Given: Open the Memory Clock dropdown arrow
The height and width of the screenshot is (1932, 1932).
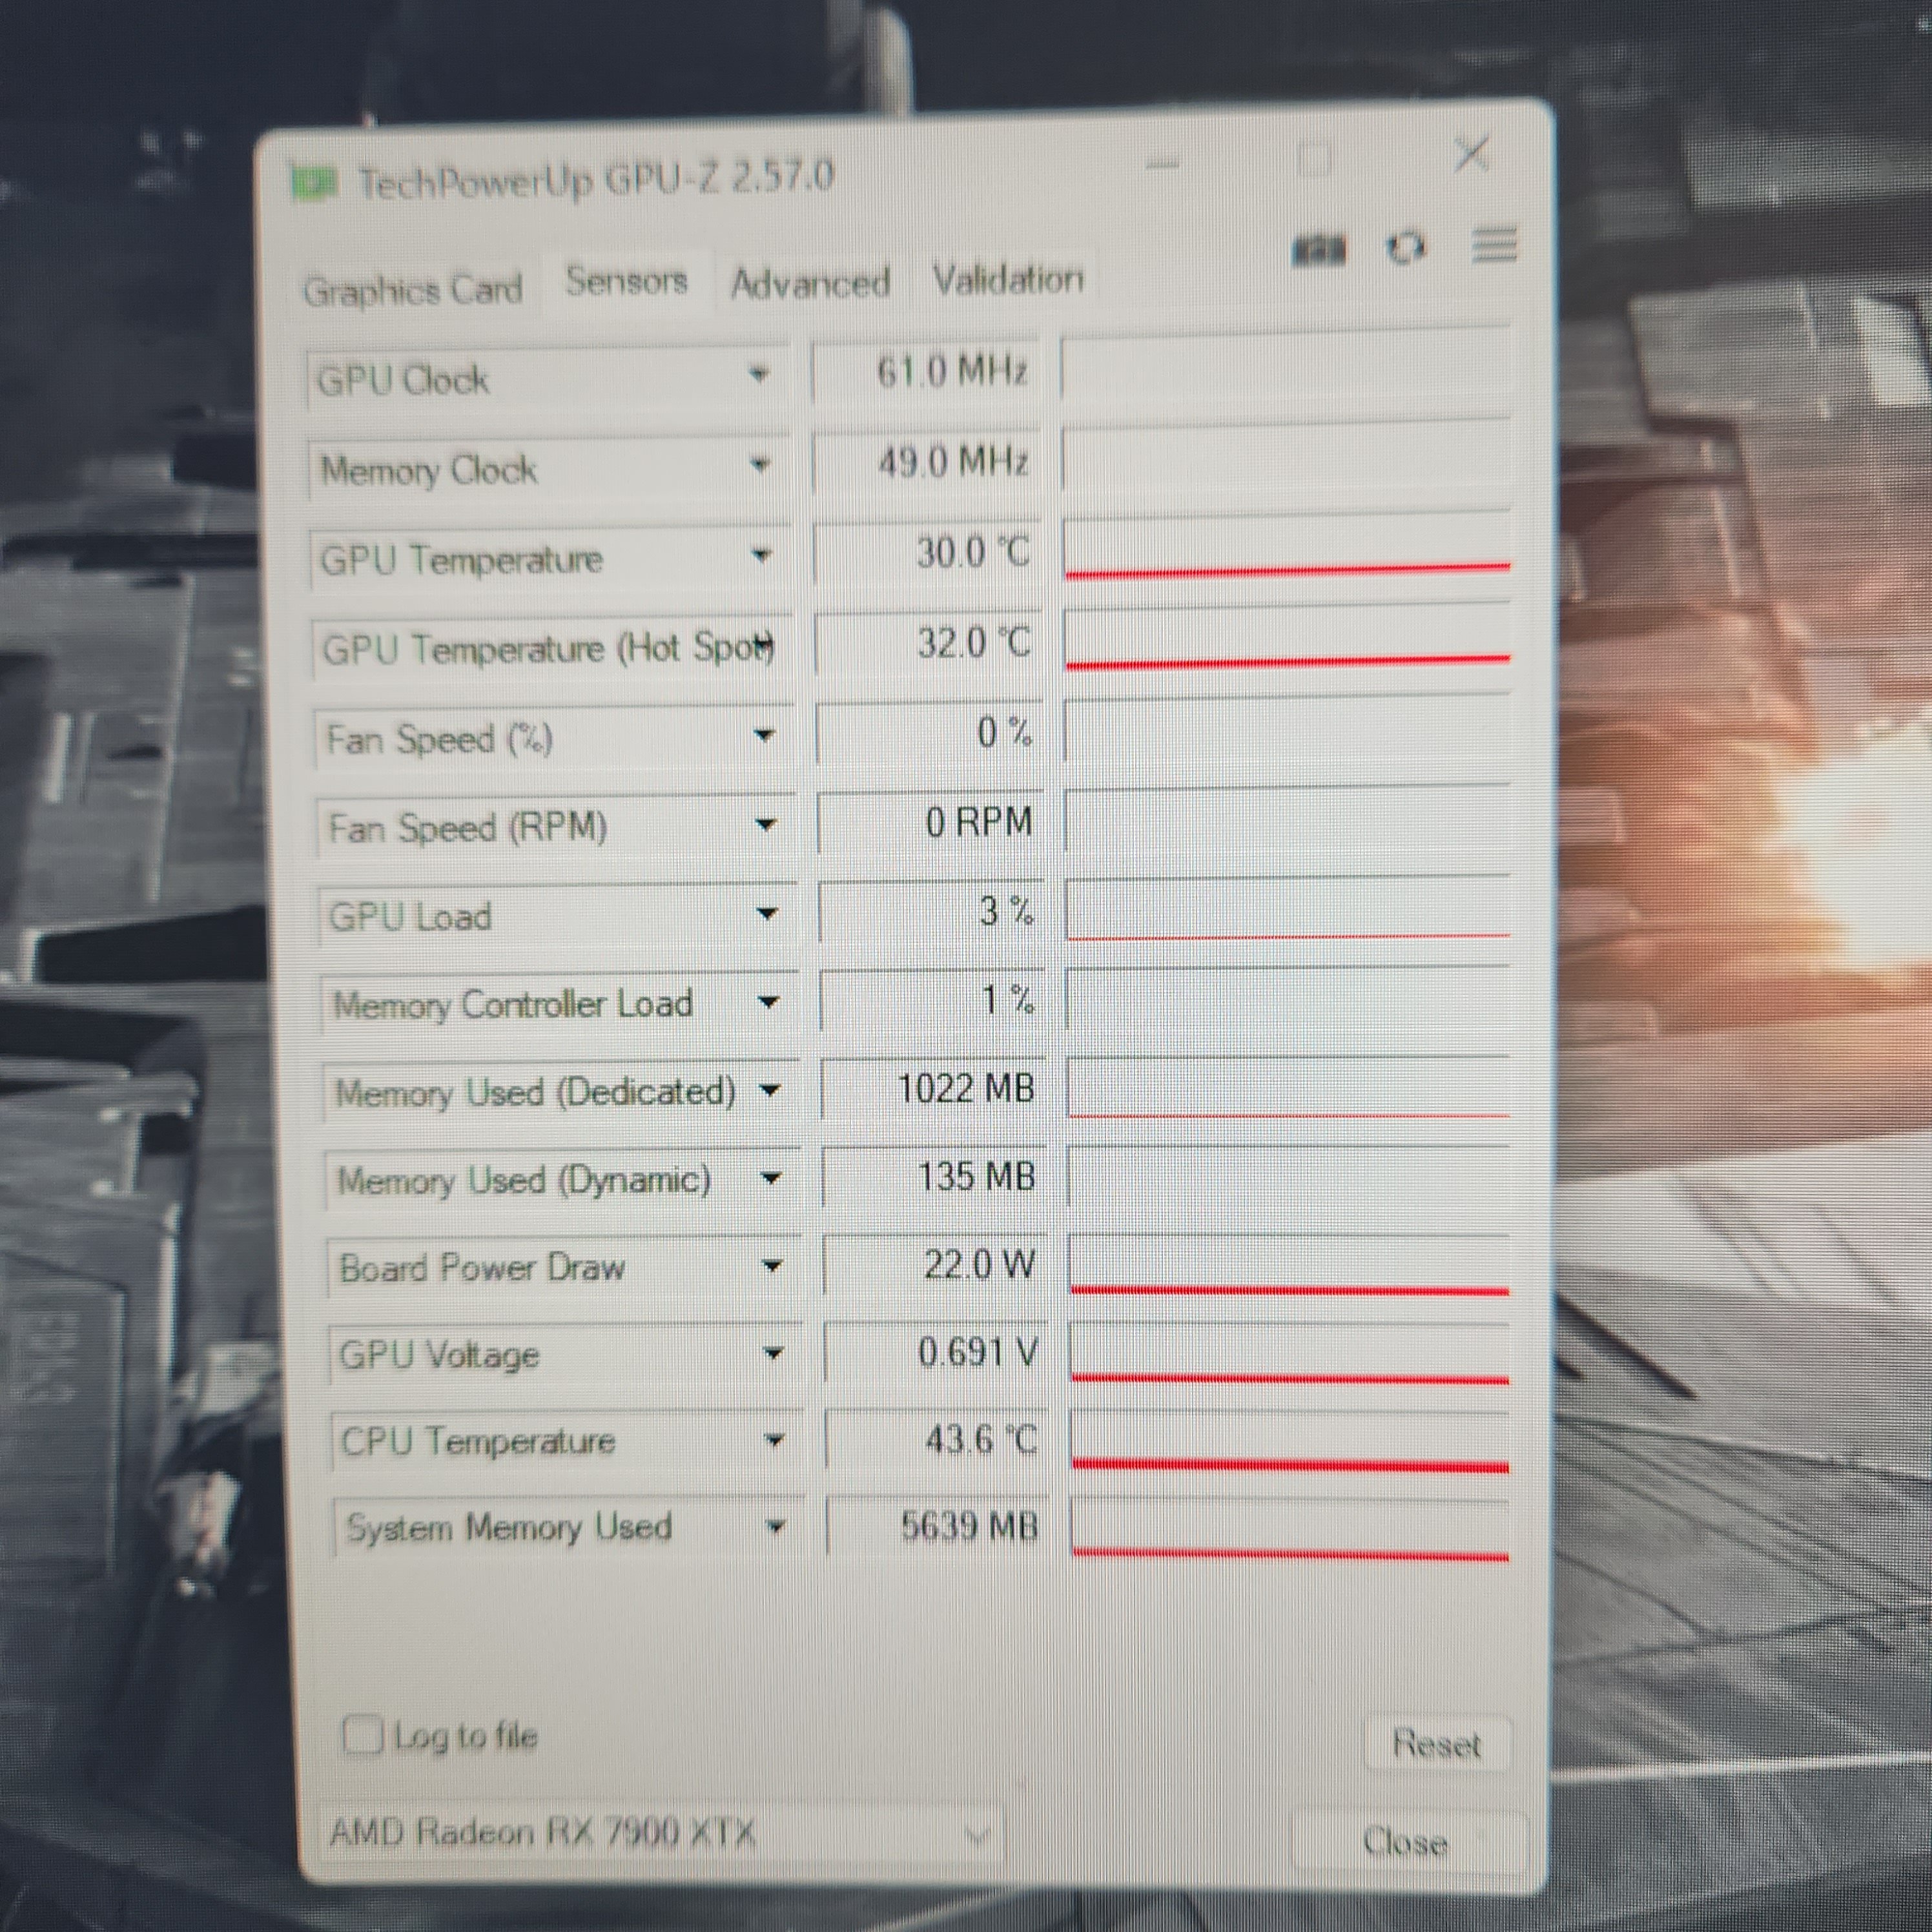Looking at the screenshot, I should tap(760, 464).
